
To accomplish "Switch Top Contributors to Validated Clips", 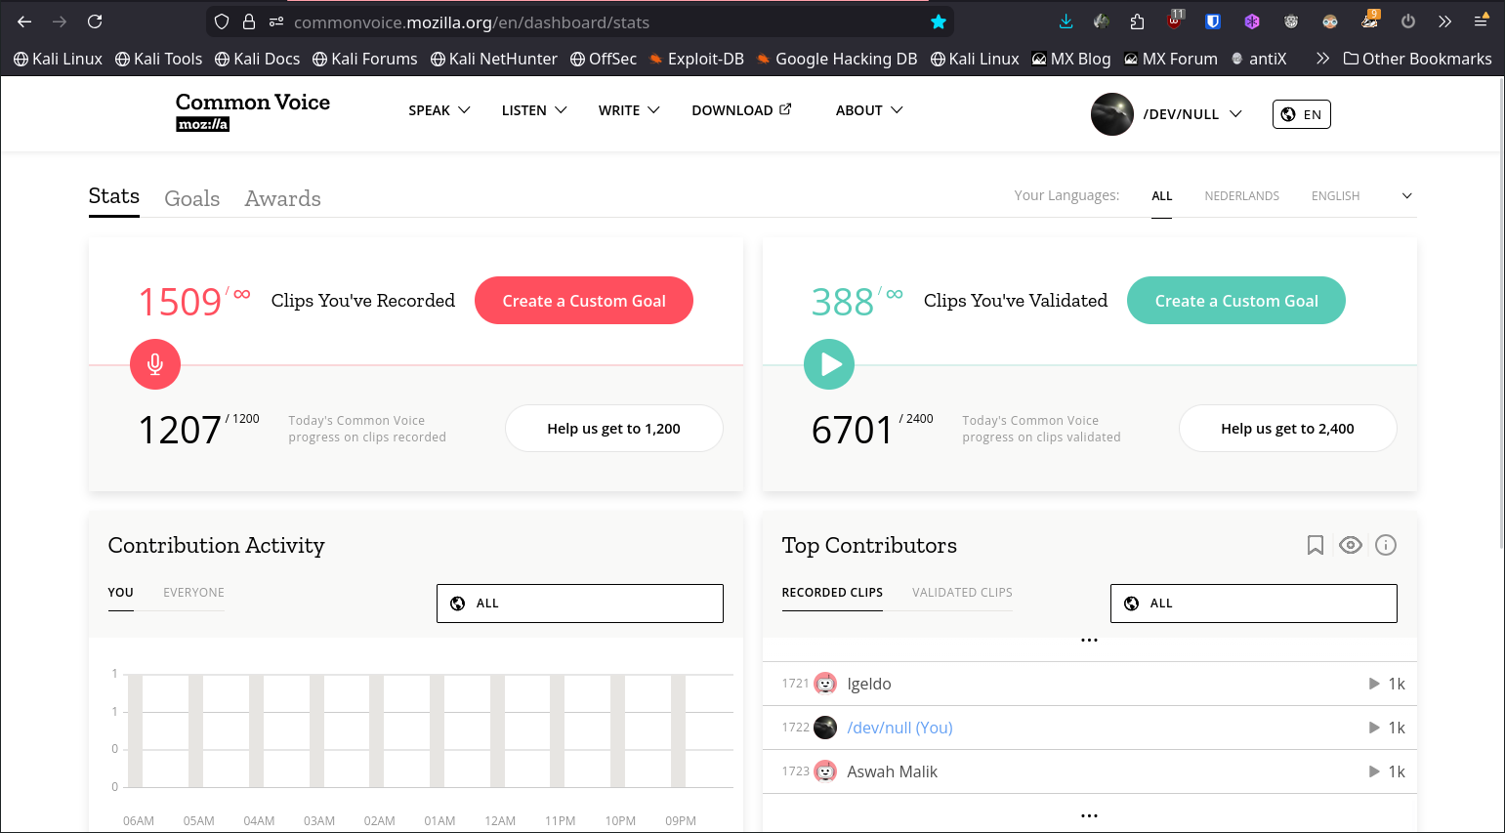I will 961,593.
